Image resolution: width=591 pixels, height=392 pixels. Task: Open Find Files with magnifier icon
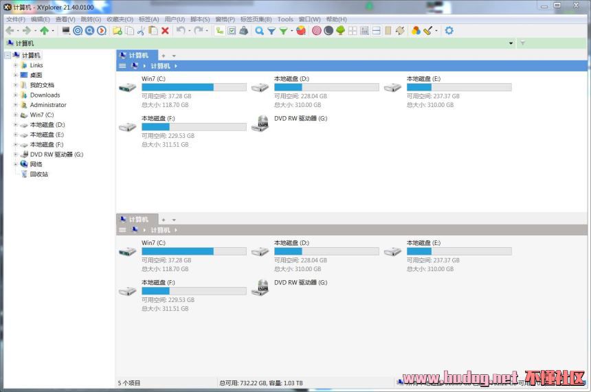tap(259, 30)
